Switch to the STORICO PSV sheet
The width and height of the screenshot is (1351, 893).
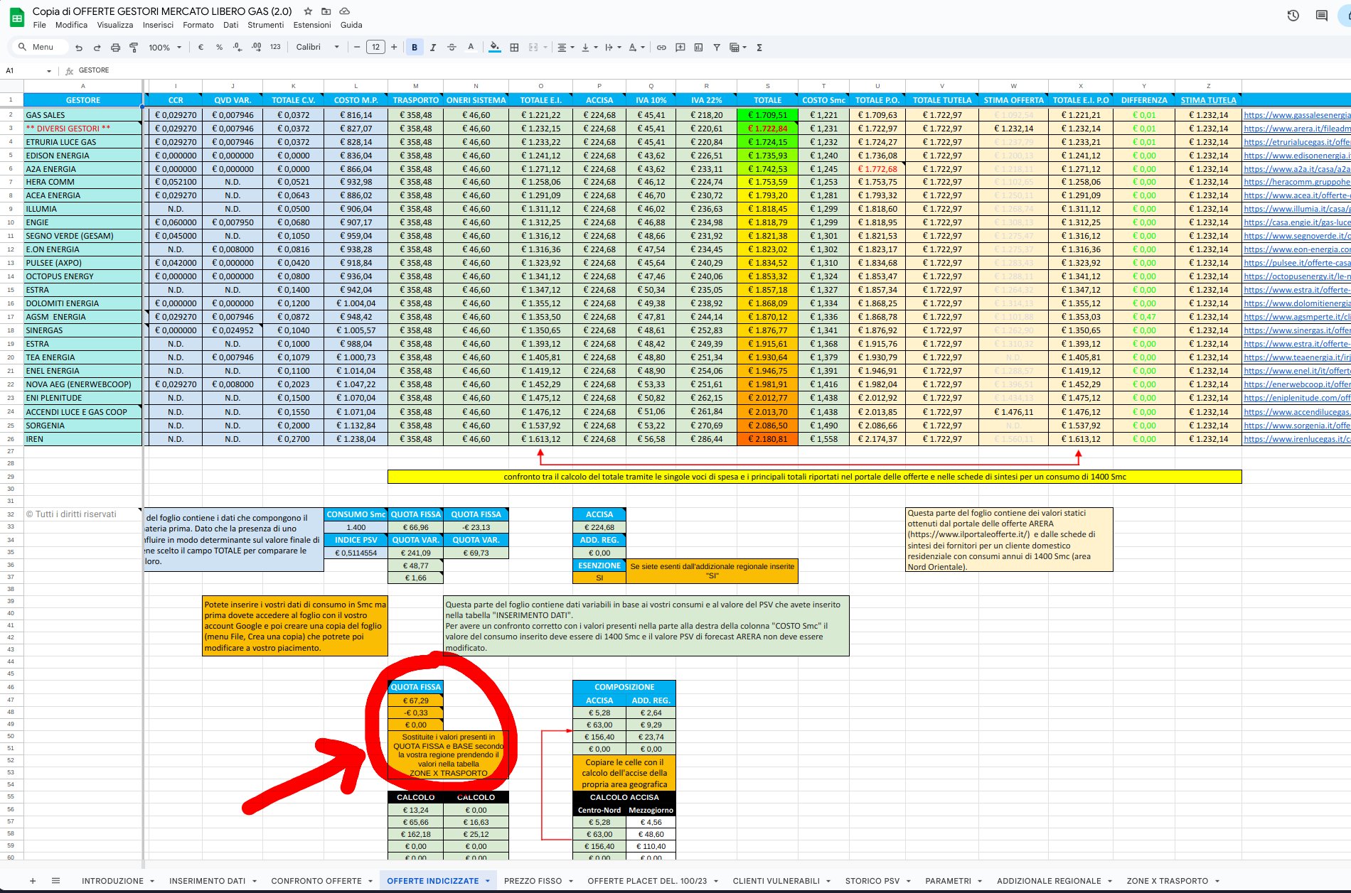coord(872,881)
